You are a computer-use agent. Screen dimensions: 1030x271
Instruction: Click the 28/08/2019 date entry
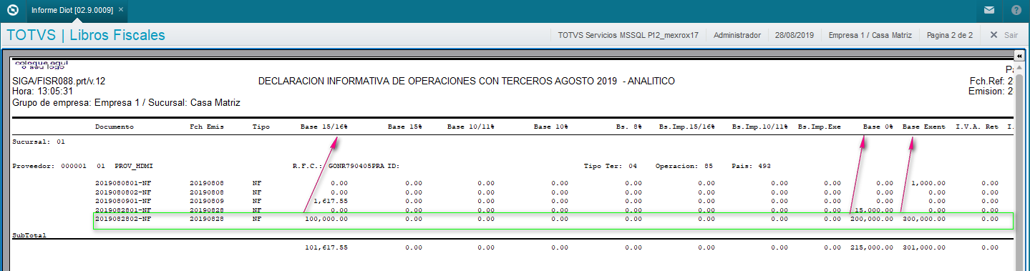point(794,34)
